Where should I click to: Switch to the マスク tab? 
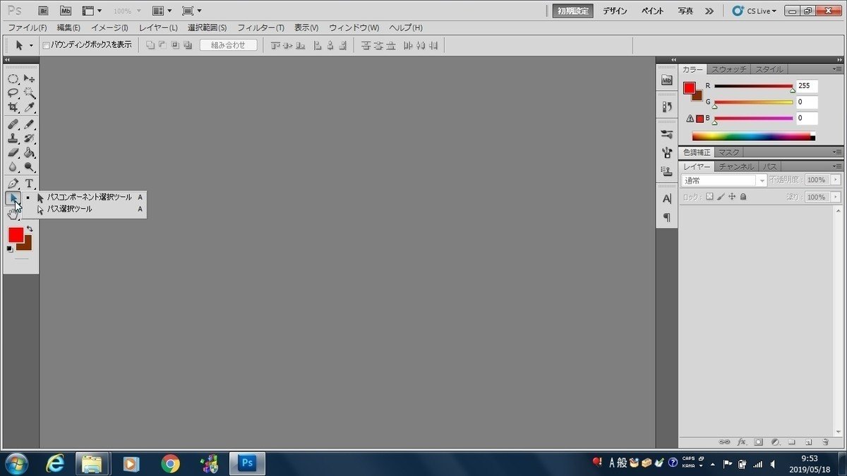(x=728, y=152)
